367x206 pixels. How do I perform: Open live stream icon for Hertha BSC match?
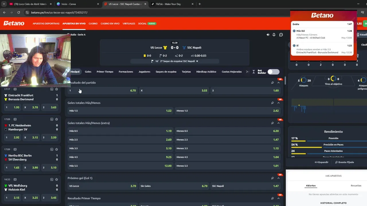click(x=15, y=149)
